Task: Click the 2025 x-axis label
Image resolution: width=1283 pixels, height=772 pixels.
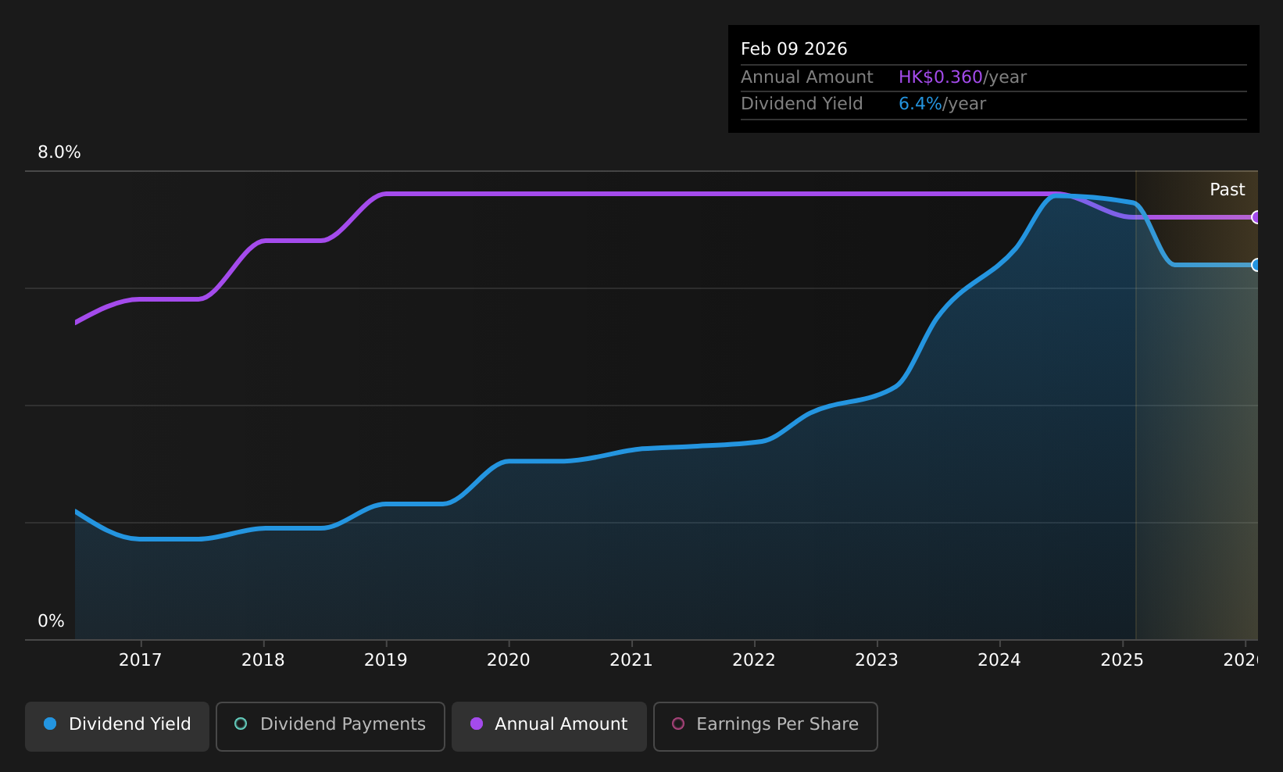Action: tap(1122, 660)
